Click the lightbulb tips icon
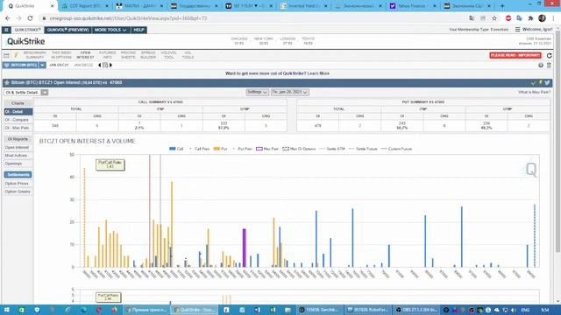 (x=16, y=55)
